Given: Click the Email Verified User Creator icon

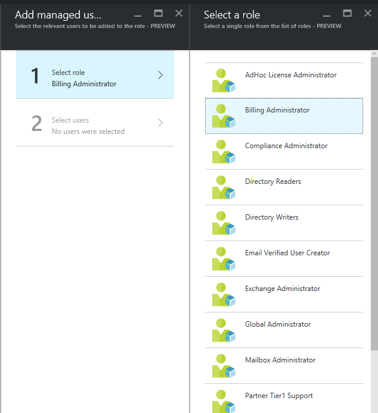Looking at the screenshot, I should (224, 259).
